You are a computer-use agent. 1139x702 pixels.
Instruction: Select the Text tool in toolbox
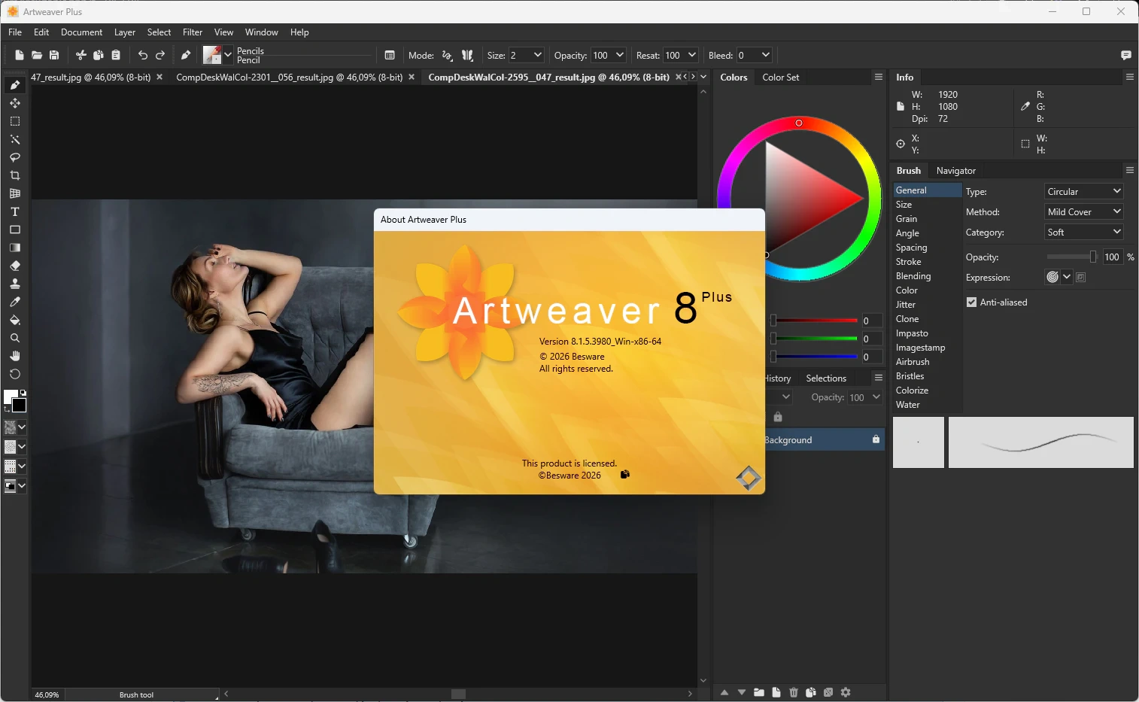[14, 212]
